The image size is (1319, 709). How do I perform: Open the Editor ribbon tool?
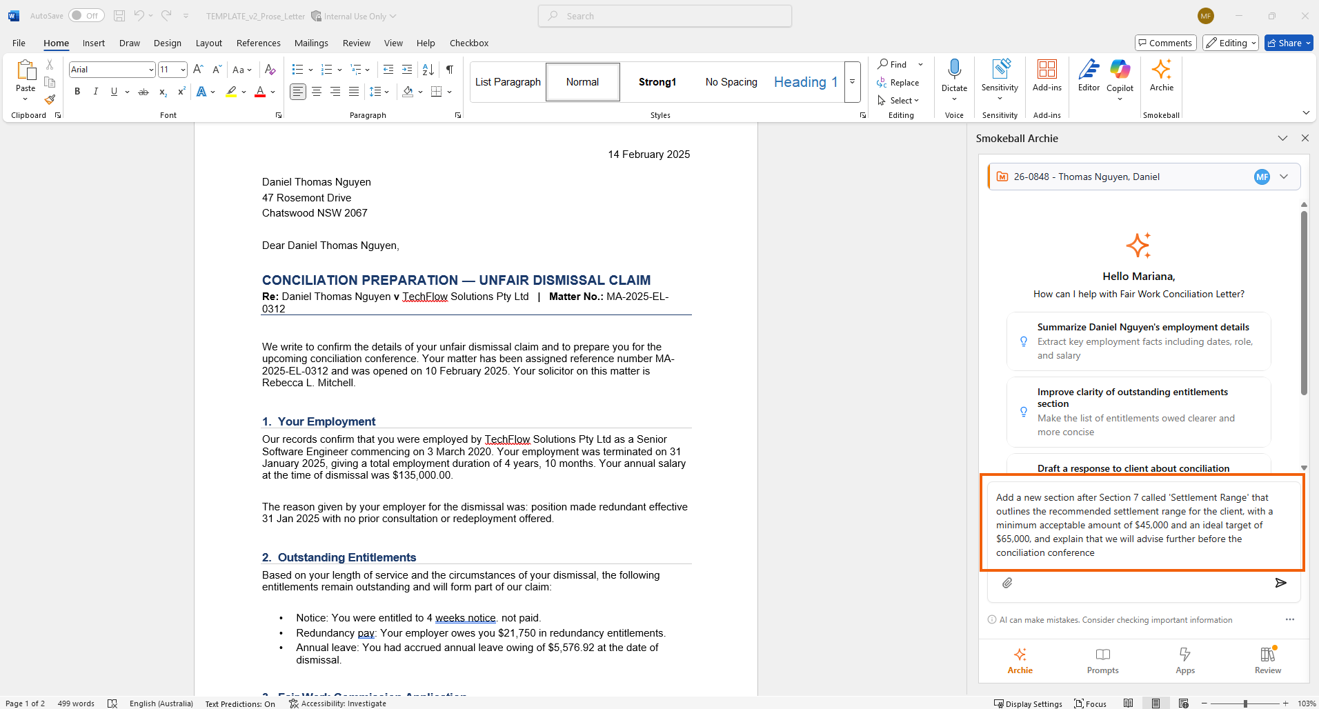point(1089,75)
